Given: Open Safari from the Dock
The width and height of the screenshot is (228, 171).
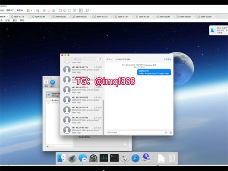Looking at the screenshot, I should [136, 158].
